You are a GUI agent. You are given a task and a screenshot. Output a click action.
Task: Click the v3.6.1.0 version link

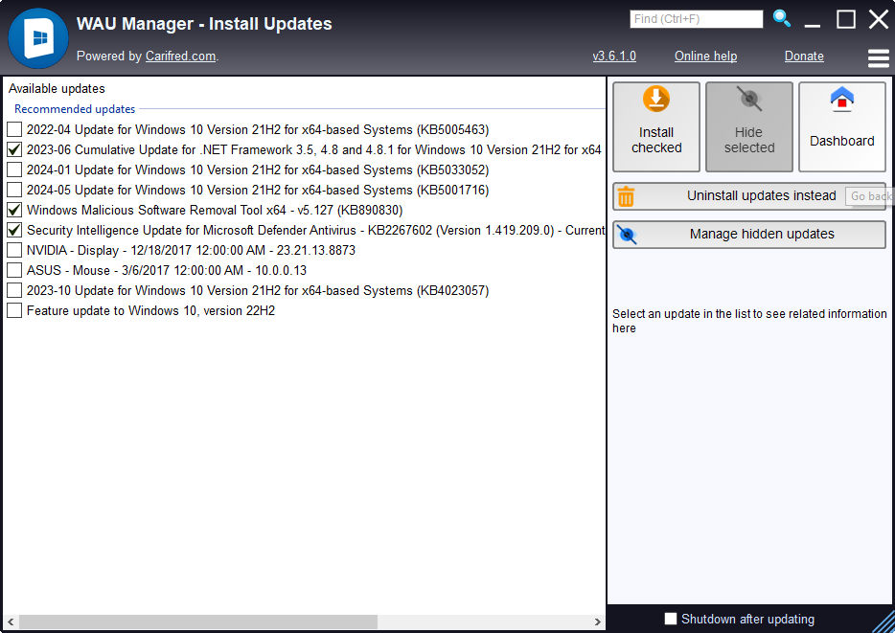pyautogui.click(x=614, y=56)
